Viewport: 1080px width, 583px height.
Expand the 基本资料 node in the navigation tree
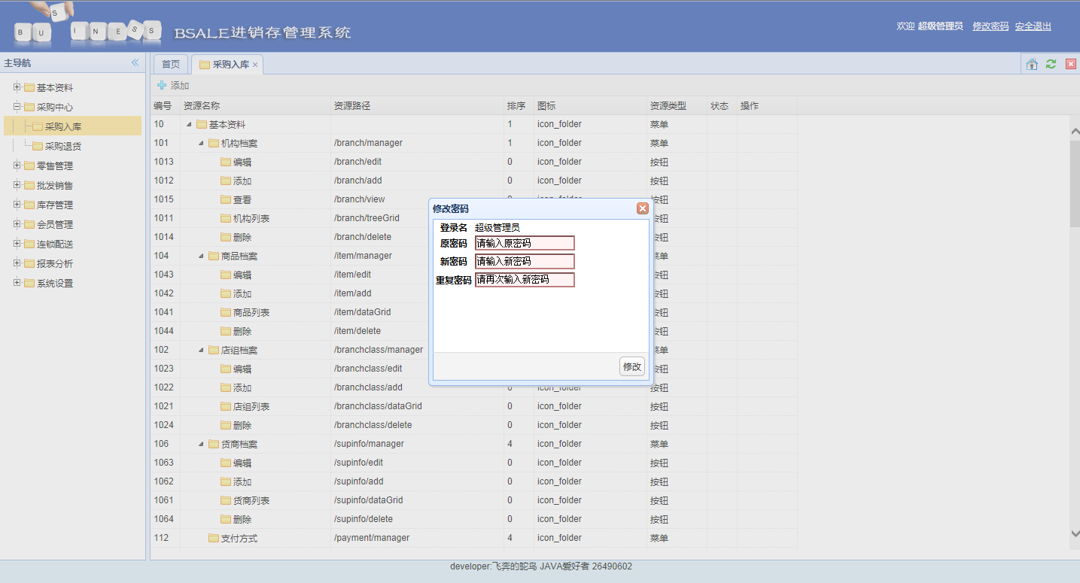pos(17,87)
